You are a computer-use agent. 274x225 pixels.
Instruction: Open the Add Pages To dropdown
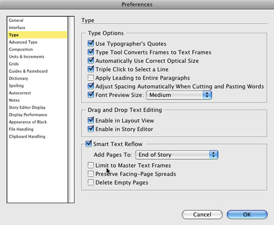coord(176,155)
